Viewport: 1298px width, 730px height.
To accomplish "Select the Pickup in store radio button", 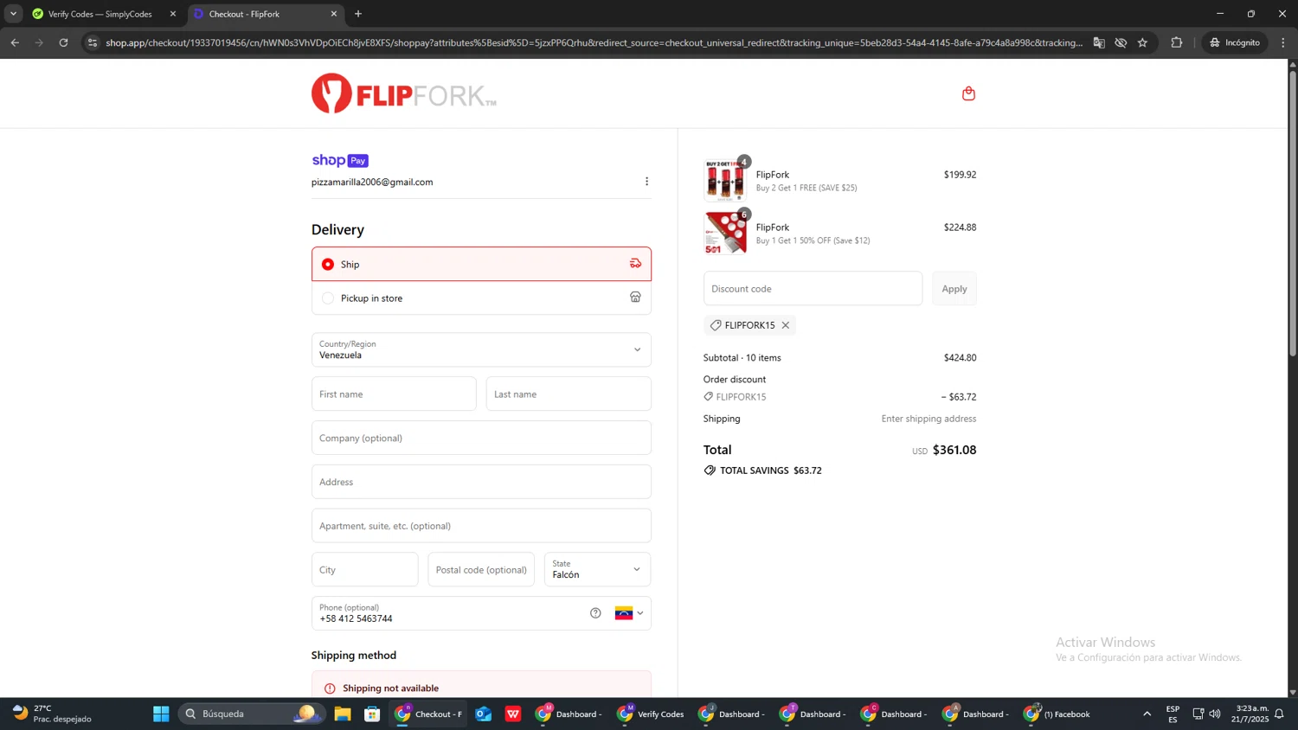I will (328, 298).
